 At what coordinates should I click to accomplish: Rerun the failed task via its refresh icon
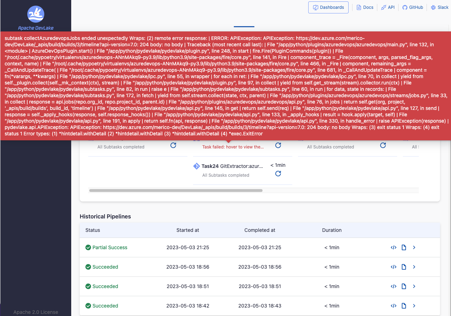[278, 145]
